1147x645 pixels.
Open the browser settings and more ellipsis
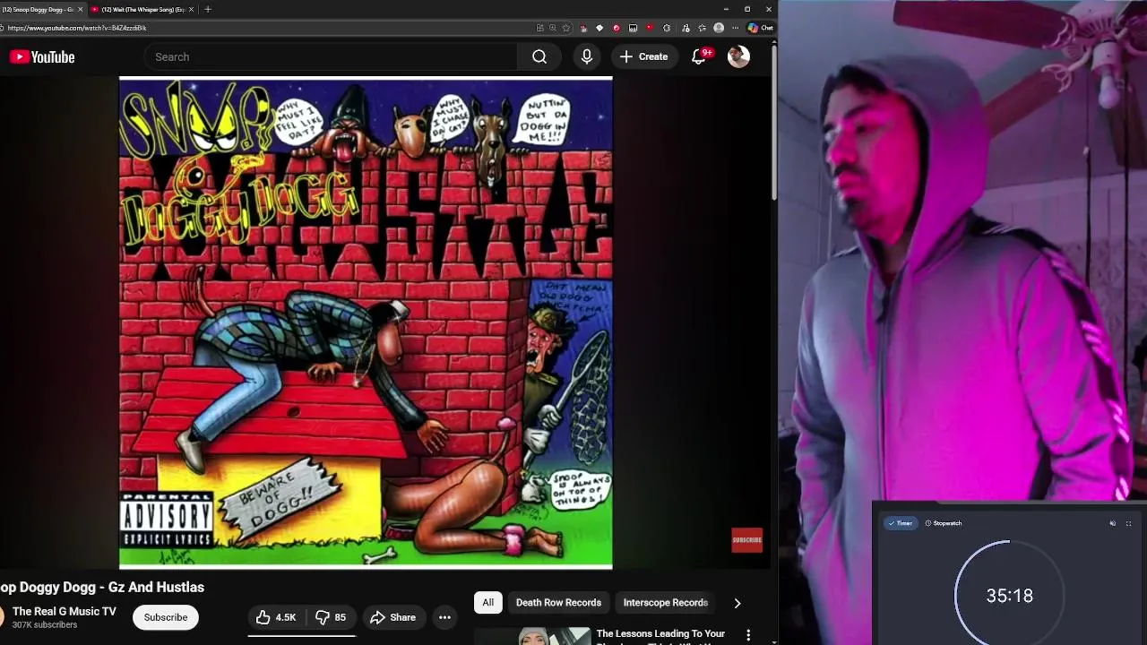pyautogui.click(x=736, y=28)
